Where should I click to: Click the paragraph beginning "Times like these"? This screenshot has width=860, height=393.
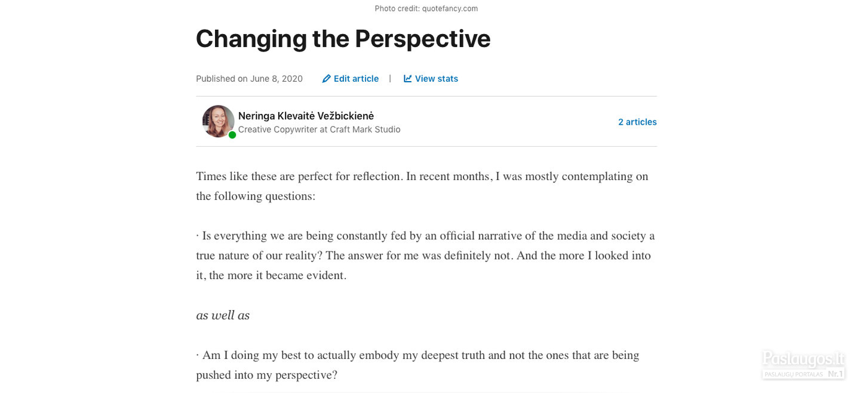(422, 186)
